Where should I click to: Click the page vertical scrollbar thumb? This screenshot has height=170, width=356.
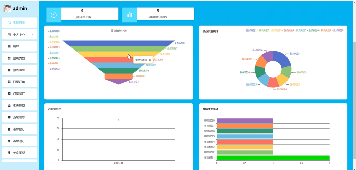(x=354, y=99)
